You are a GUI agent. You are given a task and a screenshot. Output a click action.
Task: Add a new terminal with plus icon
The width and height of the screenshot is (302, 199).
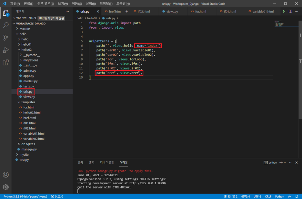pyautogui.click(x=281, y=163)
